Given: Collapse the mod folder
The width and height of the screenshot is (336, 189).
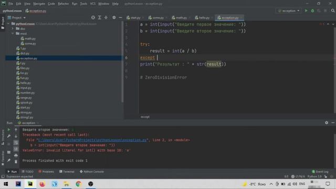Looking at the screenshot, I should pos(13,34).
